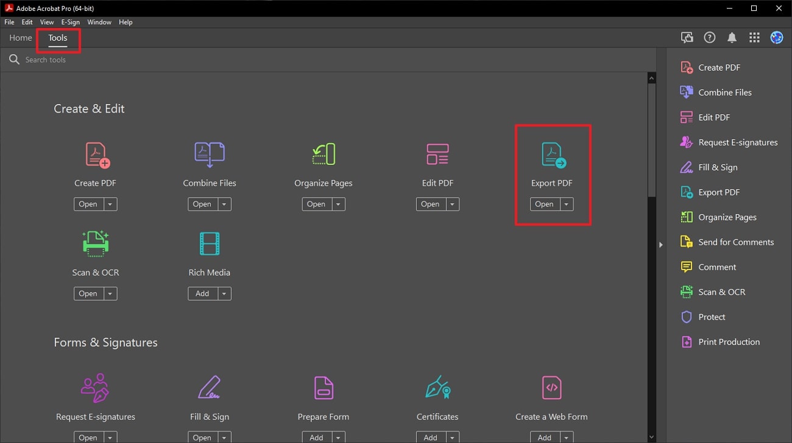Image resolution: width=792 pixels, height=443 pixels.
Task: Click Open button under Scan & OCR
Action: (88, 294)
